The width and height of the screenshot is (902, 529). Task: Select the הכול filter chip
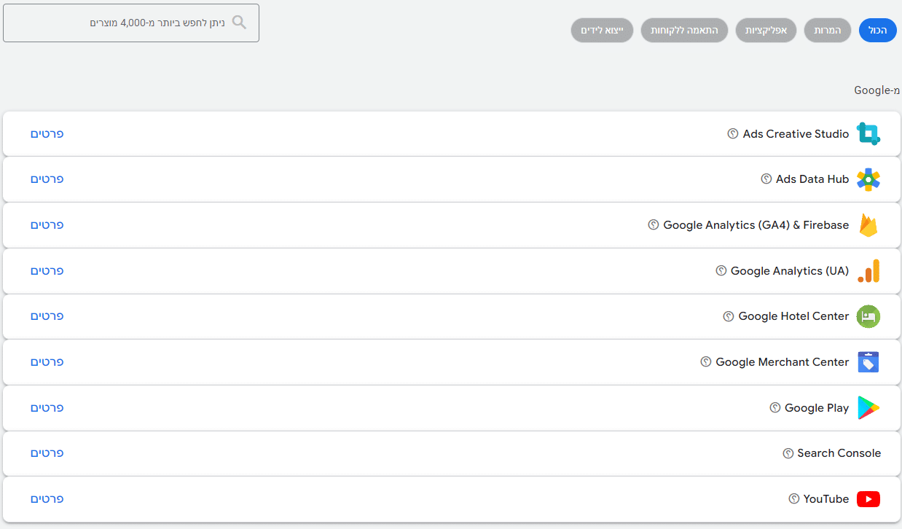point(878,31)
